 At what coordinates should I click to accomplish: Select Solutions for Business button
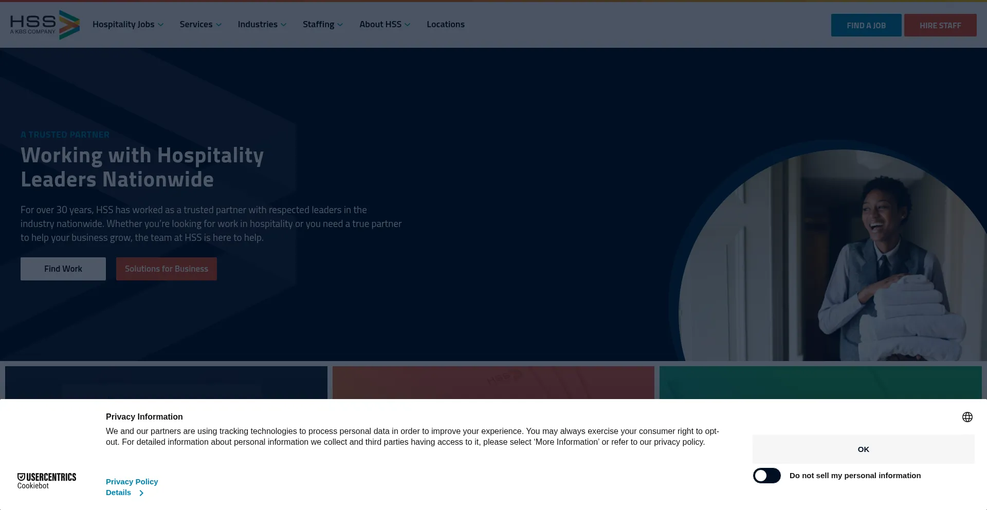pos(166,269)
